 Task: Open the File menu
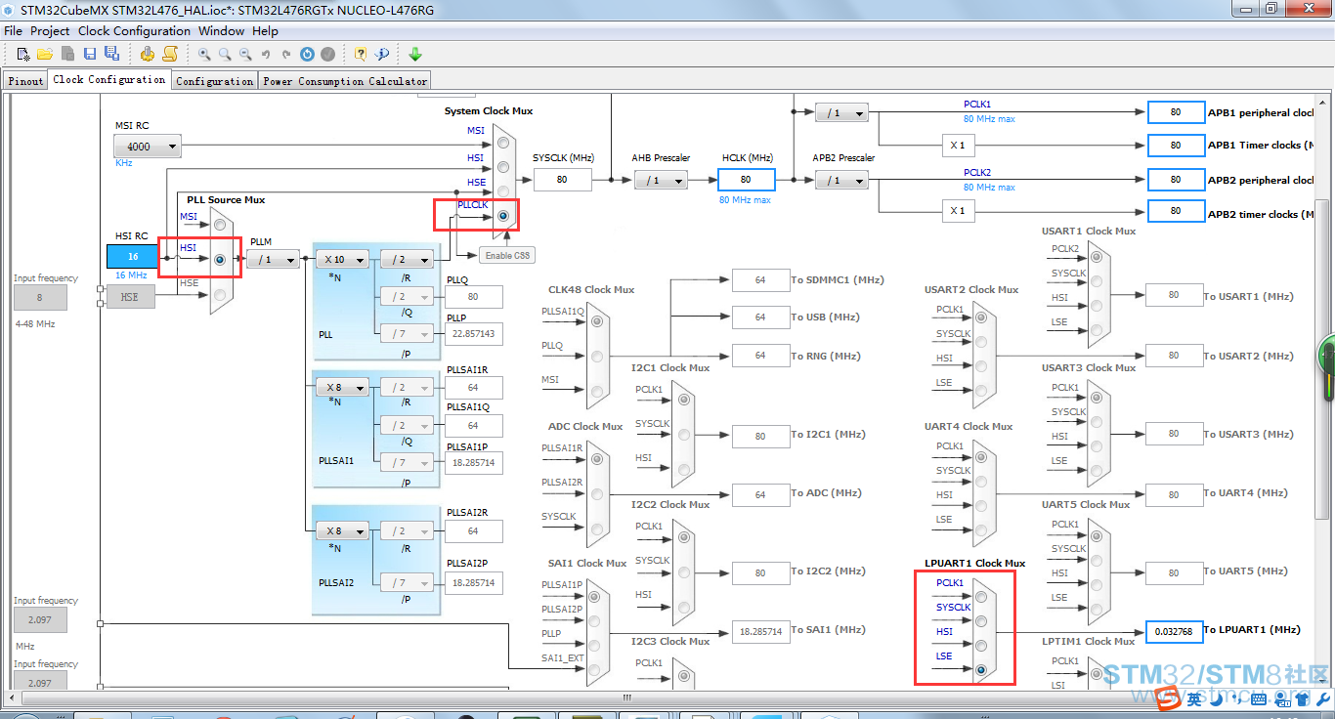point(13,30)
